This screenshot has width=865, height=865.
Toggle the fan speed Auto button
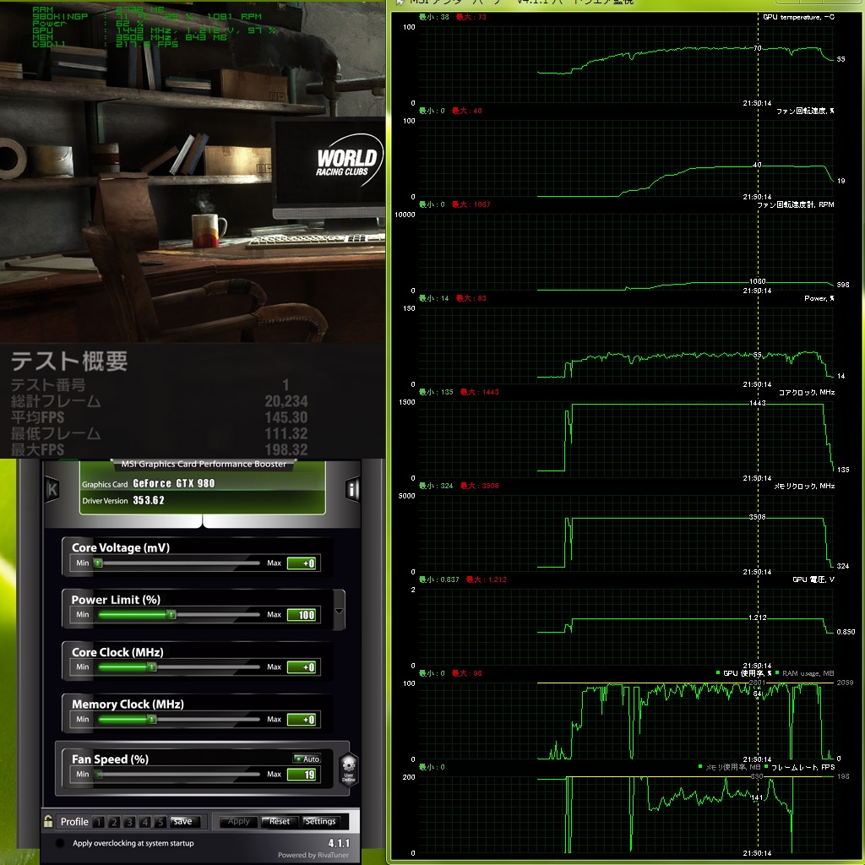tap(307, 759)
